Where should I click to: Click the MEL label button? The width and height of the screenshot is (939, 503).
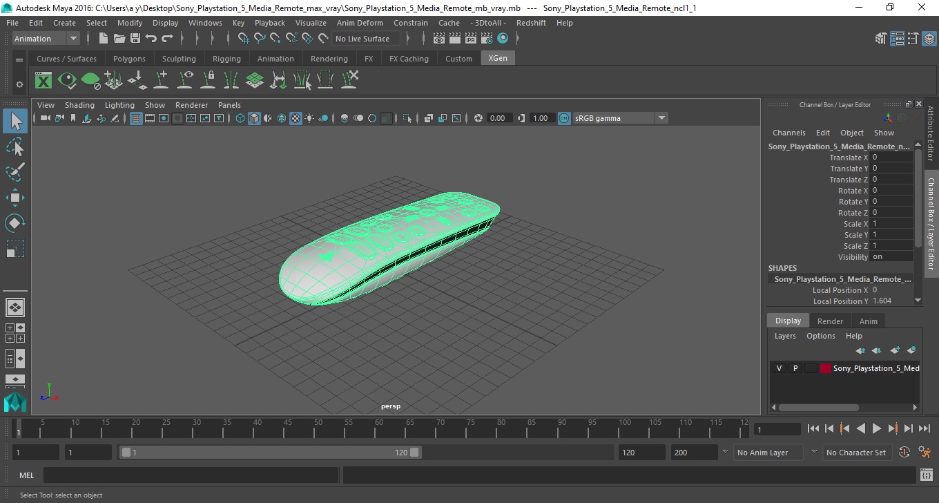tap(26, 475)
